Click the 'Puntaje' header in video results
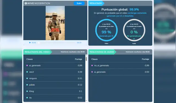Image resolution: width=176 pixels, height=103 pixels. pos(79,59)
